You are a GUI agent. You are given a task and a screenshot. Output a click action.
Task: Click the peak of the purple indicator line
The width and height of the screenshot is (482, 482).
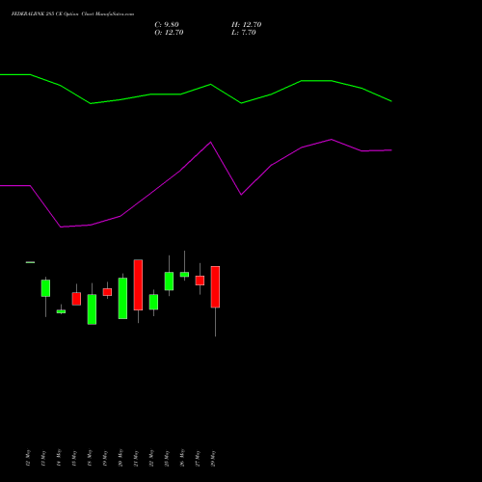(x=332, y=140)
